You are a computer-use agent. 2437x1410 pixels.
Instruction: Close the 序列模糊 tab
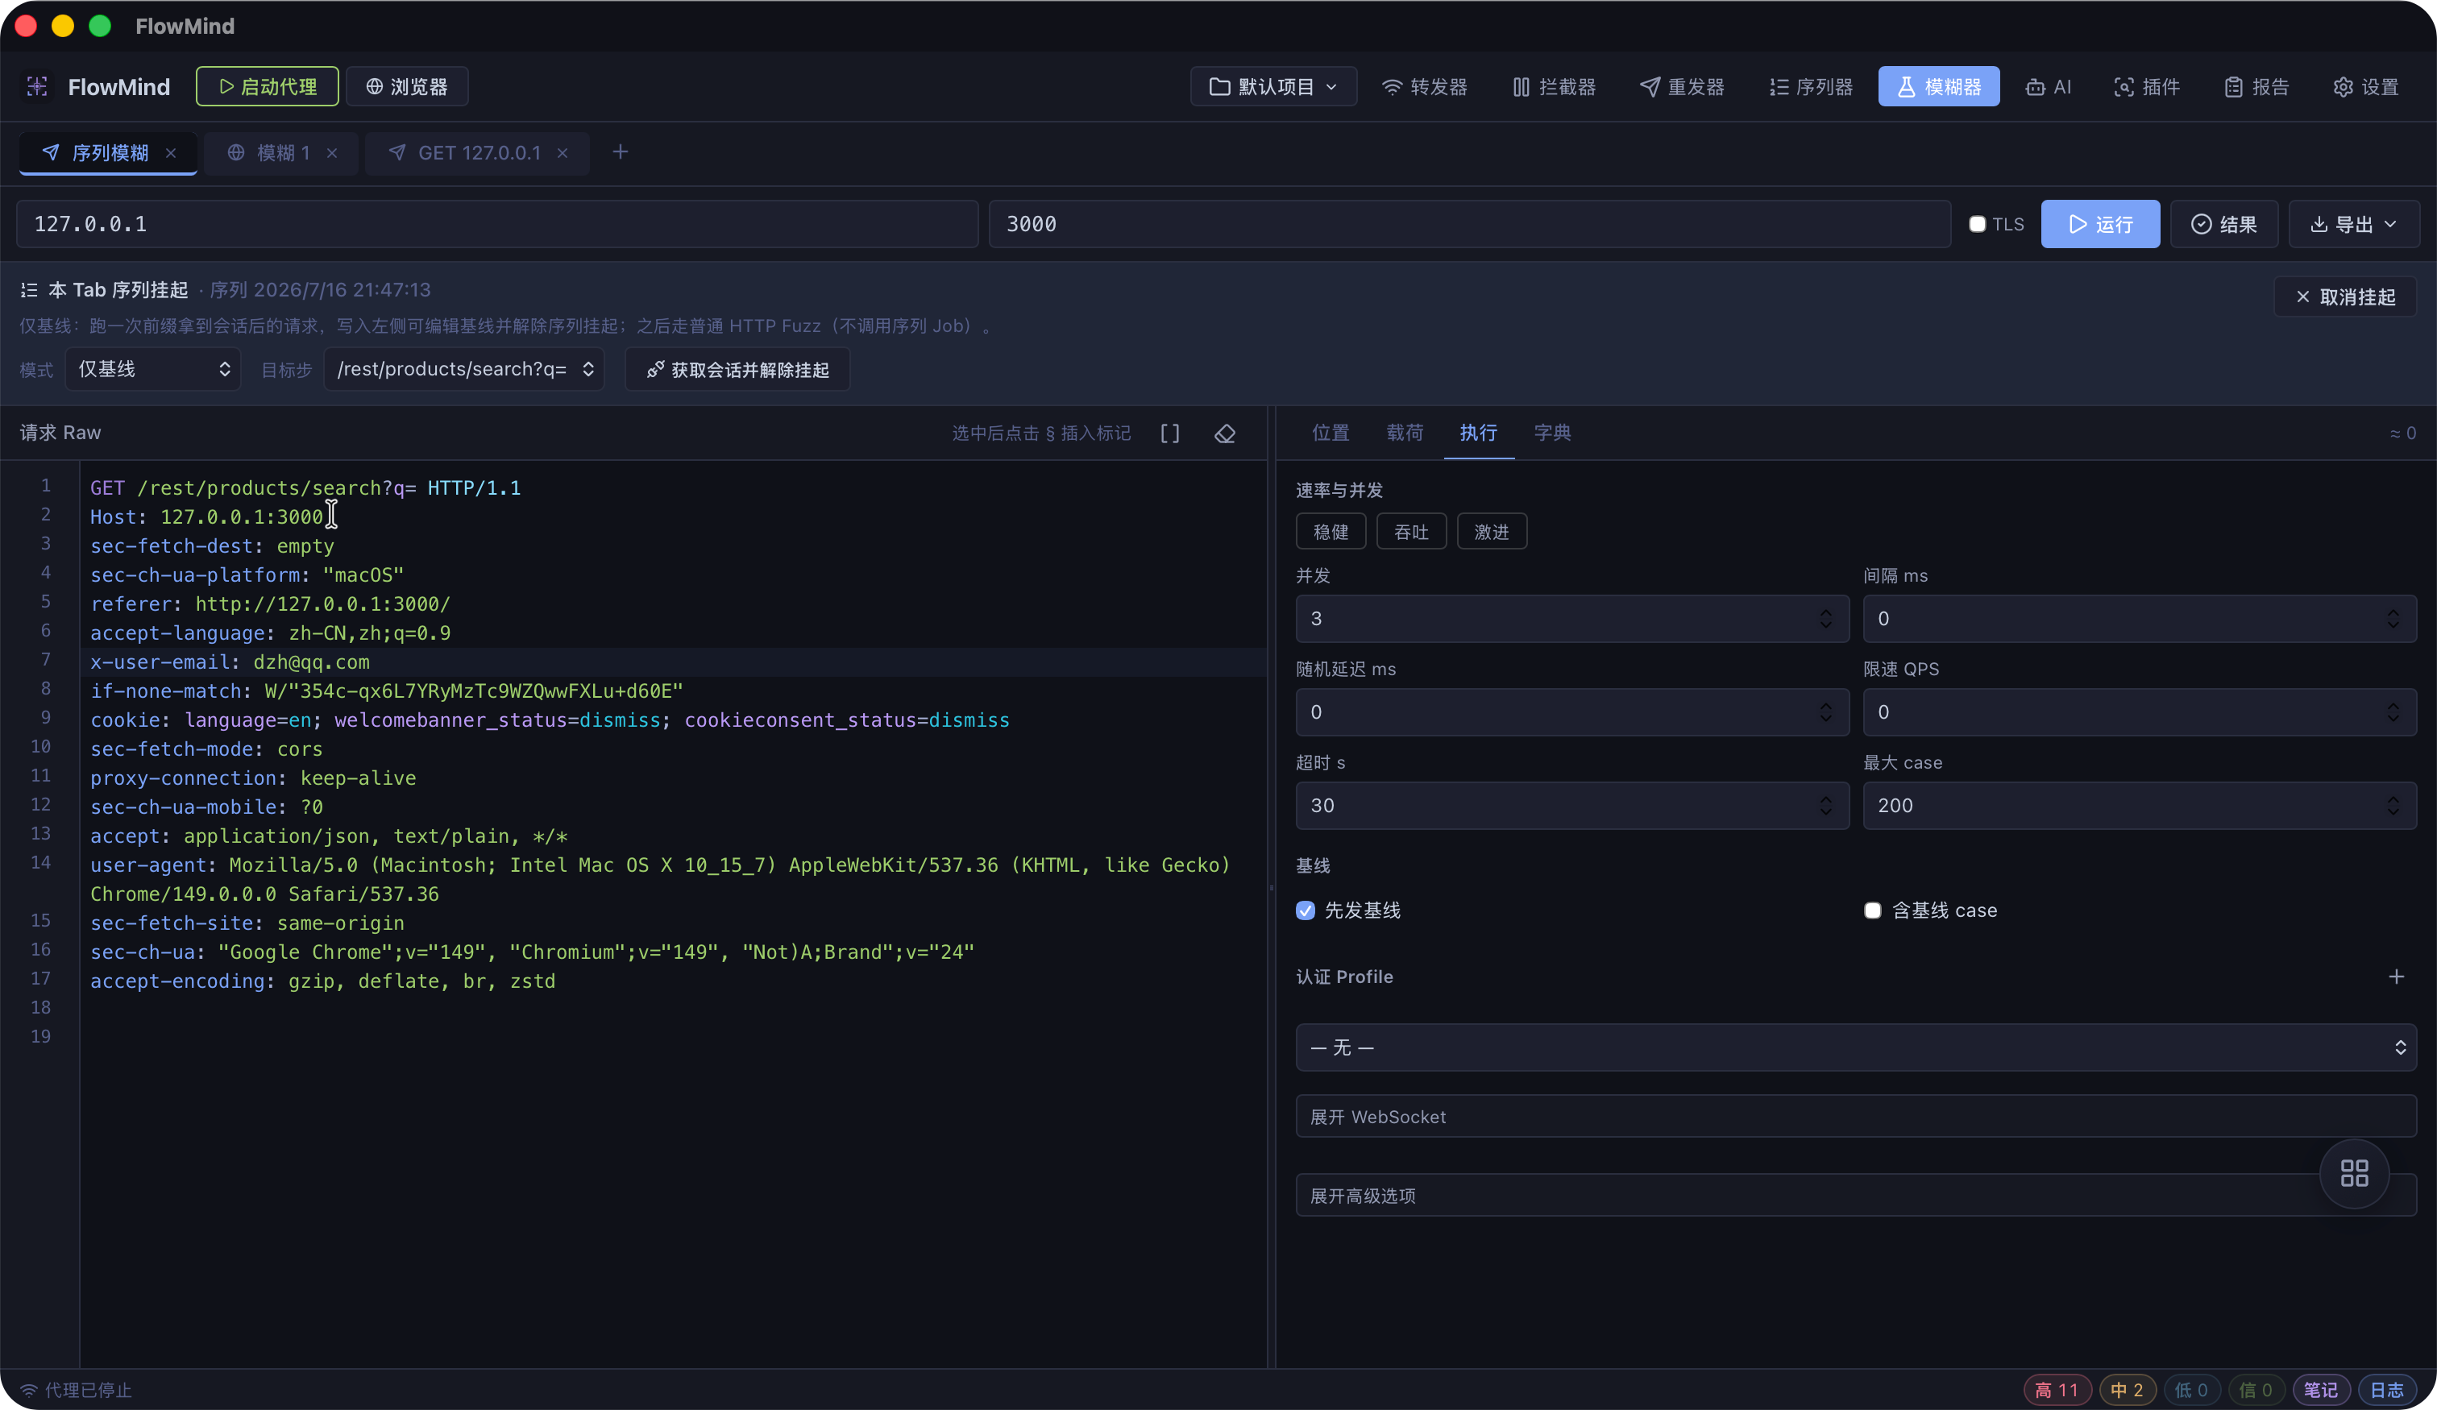click(171, 153)
